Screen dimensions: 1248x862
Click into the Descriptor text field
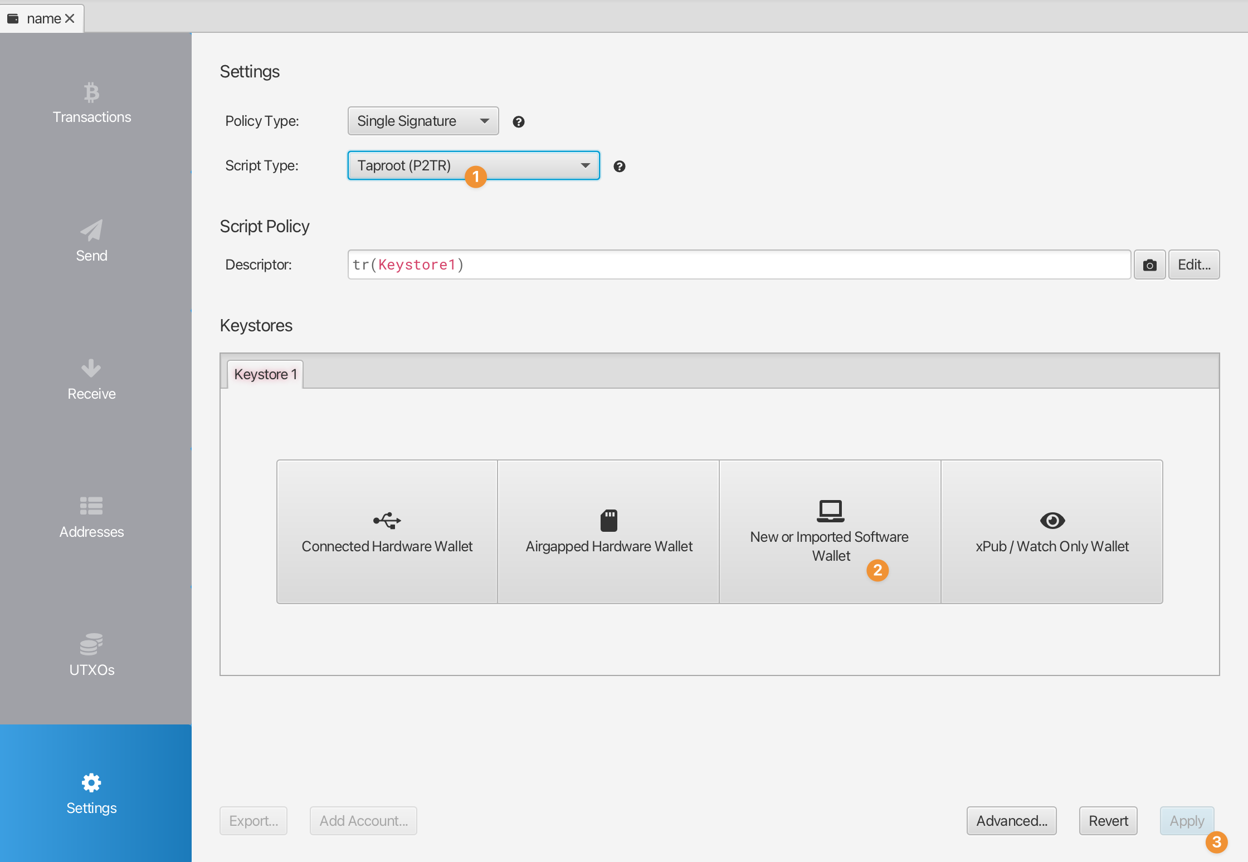click(x=738, y=265)
